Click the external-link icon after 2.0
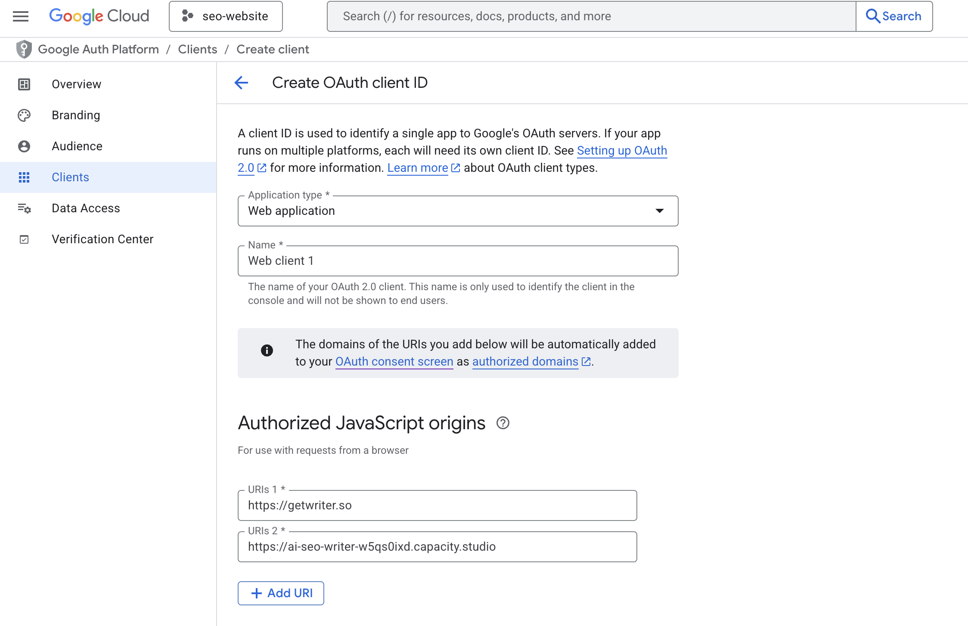The height and width of the screenshot is (626, 968). [x=262, y=168]
